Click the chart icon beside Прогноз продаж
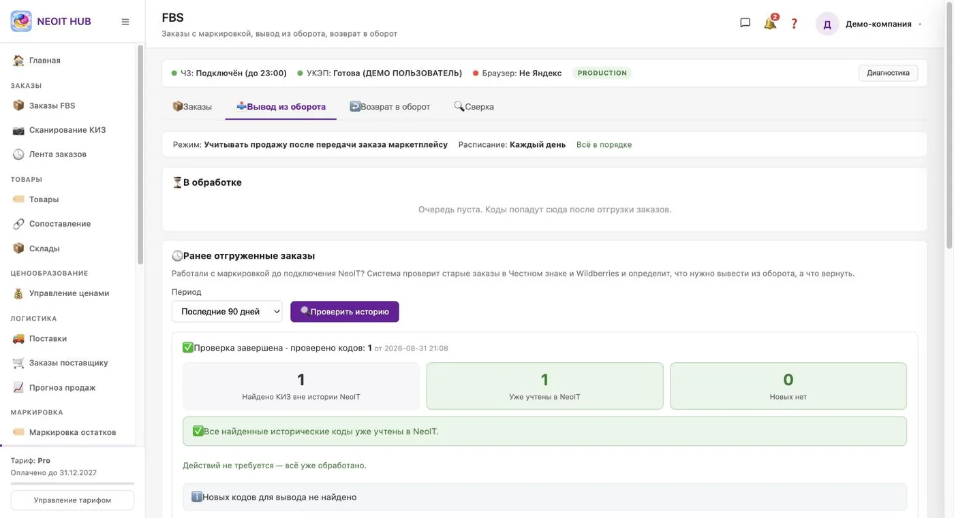This screenshot has width=954, height=518. pos(18,387)
